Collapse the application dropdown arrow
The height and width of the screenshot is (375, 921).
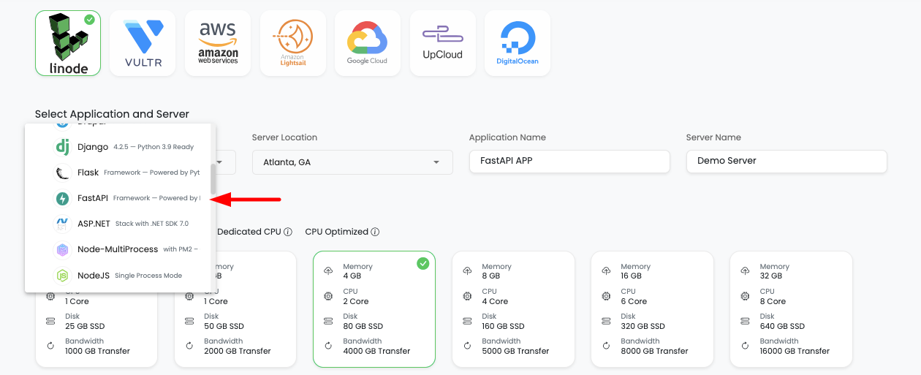(x=220, y=162)
